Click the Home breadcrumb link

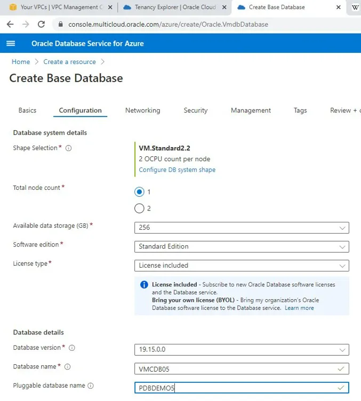21,62
